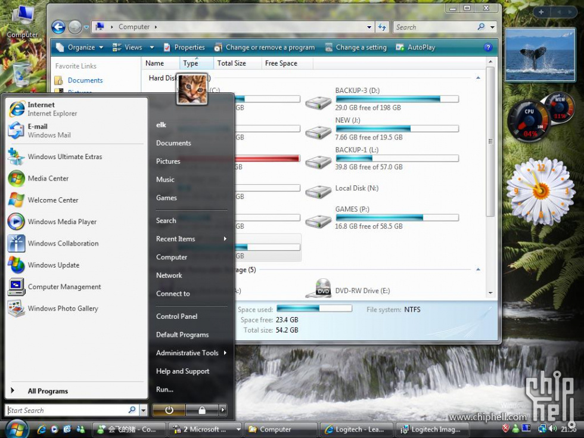Viewport: 584px width, 438px height.
Task: Open user folder elk
Action: point(161,125)
